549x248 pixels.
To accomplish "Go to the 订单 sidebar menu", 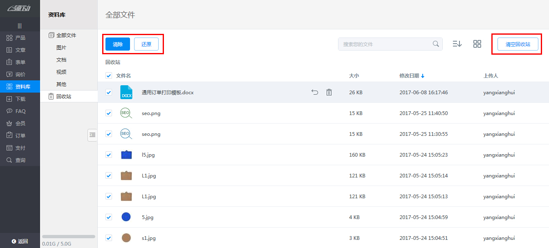I will pos(20,136).
